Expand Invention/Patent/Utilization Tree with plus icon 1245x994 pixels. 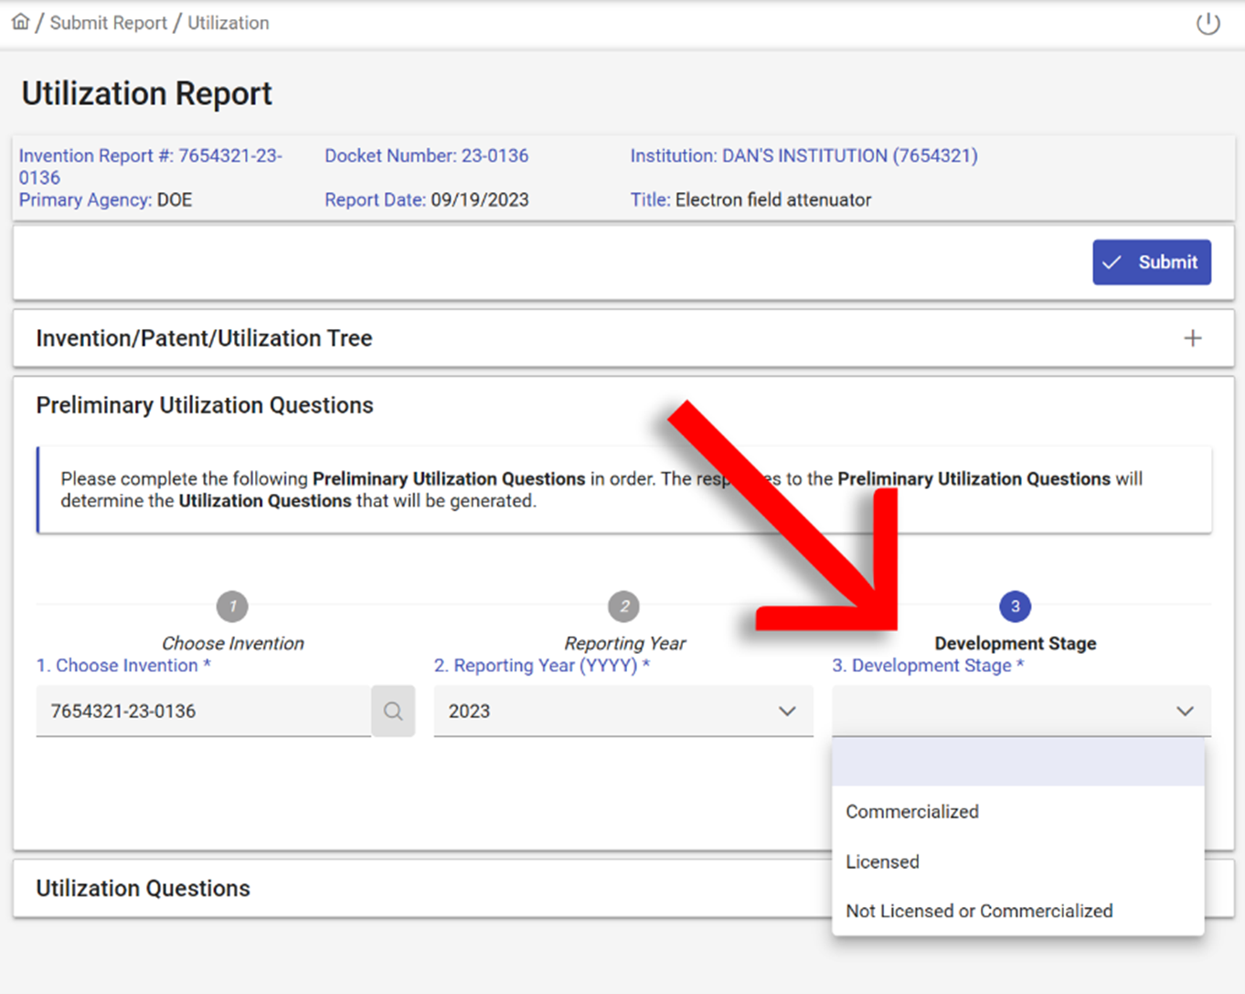click(1192, 338)
